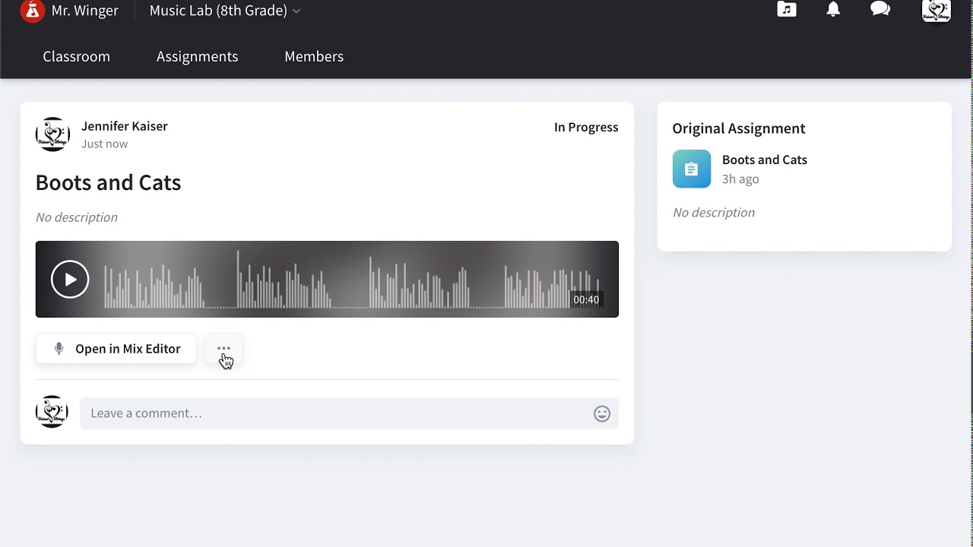This screenshot has width=973, height=547.
Task: Click the Just now timestamp
Action: [105, 144]
